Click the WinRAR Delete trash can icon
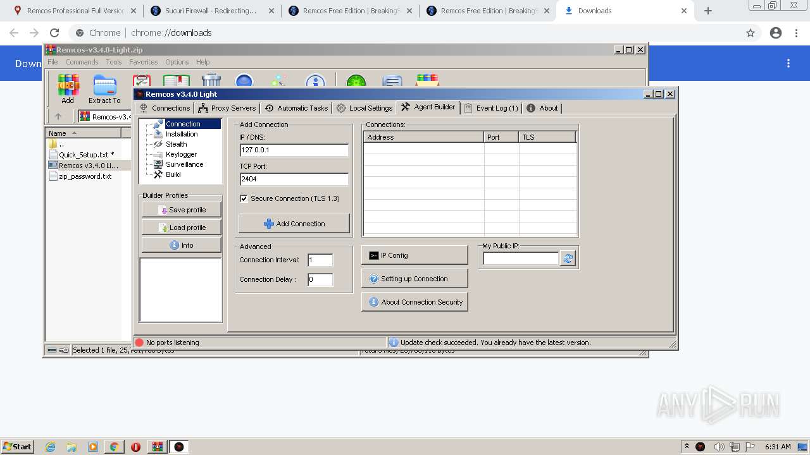Screen dimensions: 810x455 (x=211, y=80)
